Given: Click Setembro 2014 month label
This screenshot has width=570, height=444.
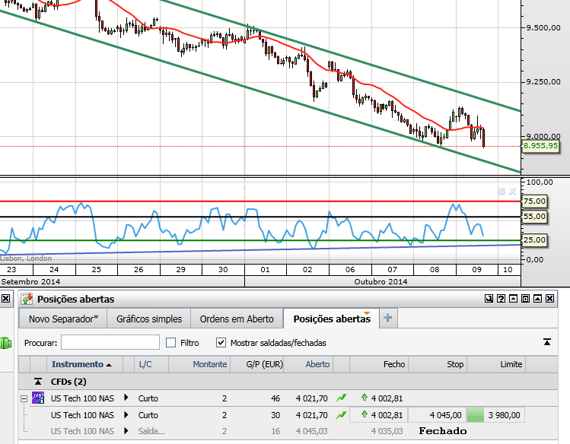Looking at the screenshot, I should click(30, 281).
